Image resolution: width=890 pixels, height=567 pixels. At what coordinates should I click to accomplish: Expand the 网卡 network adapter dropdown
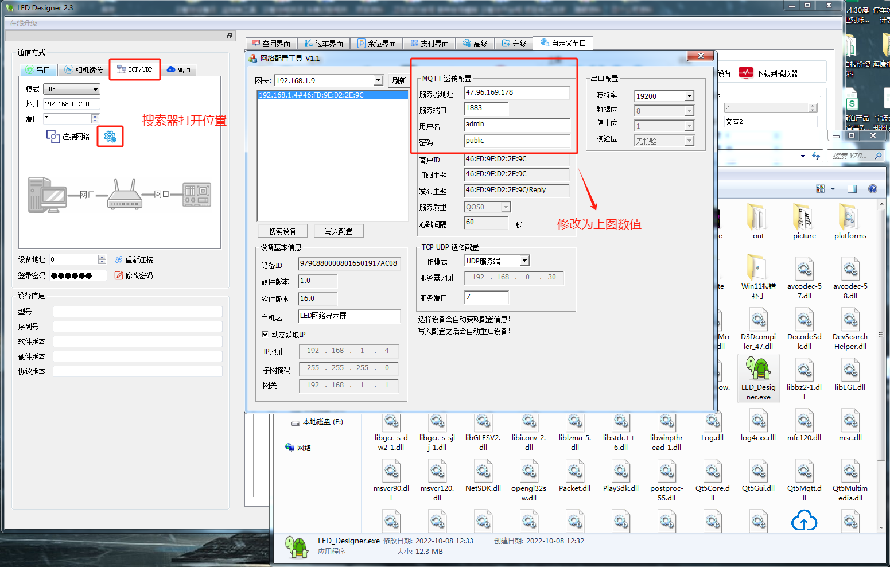(378, 80)
